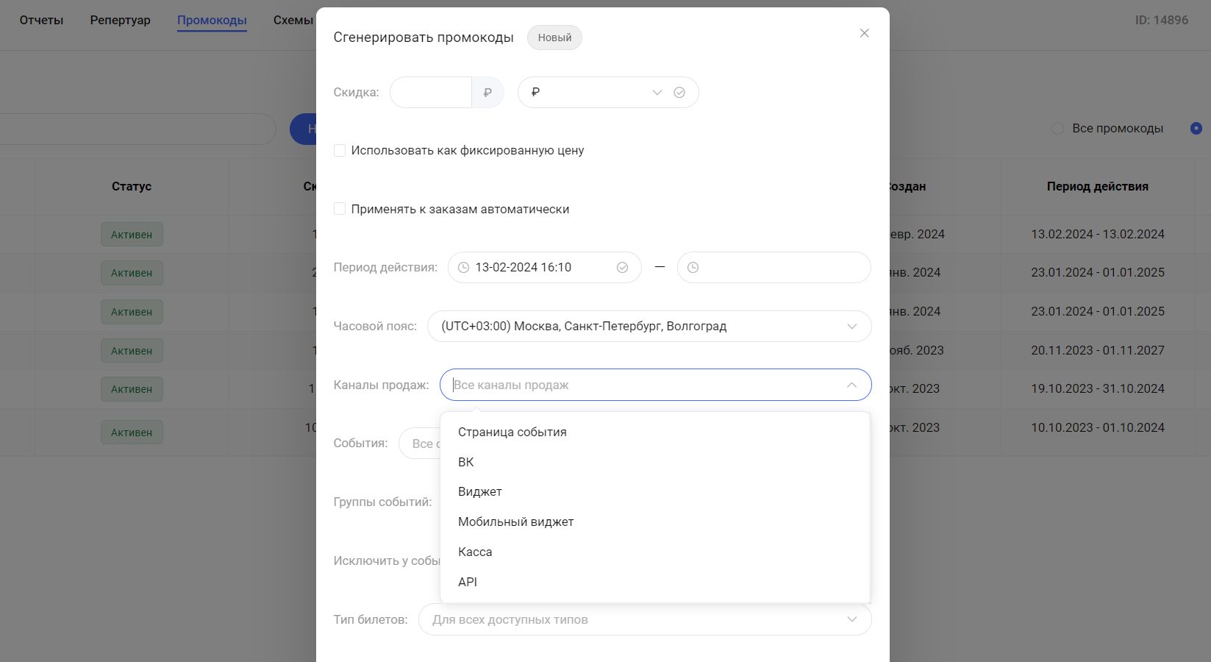Choose 'Мобильный виджет' sales channel option
Screen dimensions: 1211x662
[655, 522]
